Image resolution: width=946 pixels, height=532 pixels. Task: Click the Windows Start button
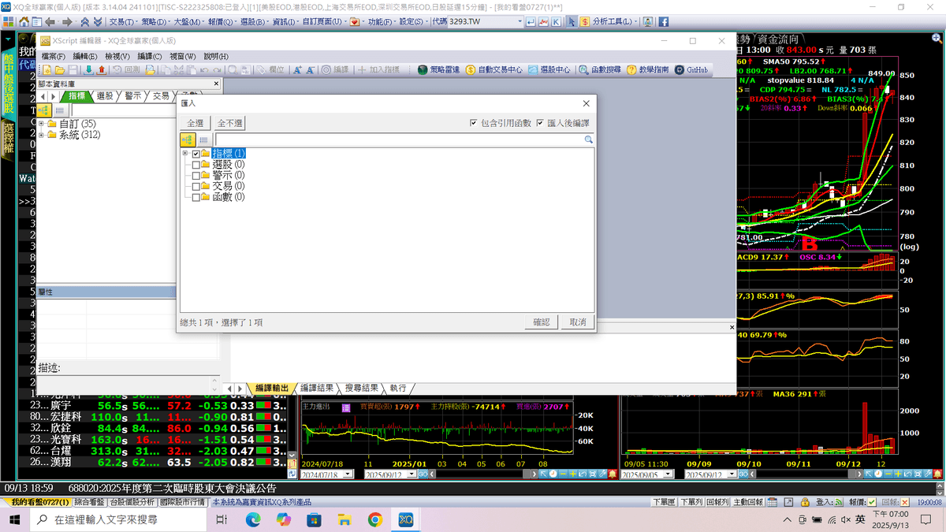click(14, 520)
